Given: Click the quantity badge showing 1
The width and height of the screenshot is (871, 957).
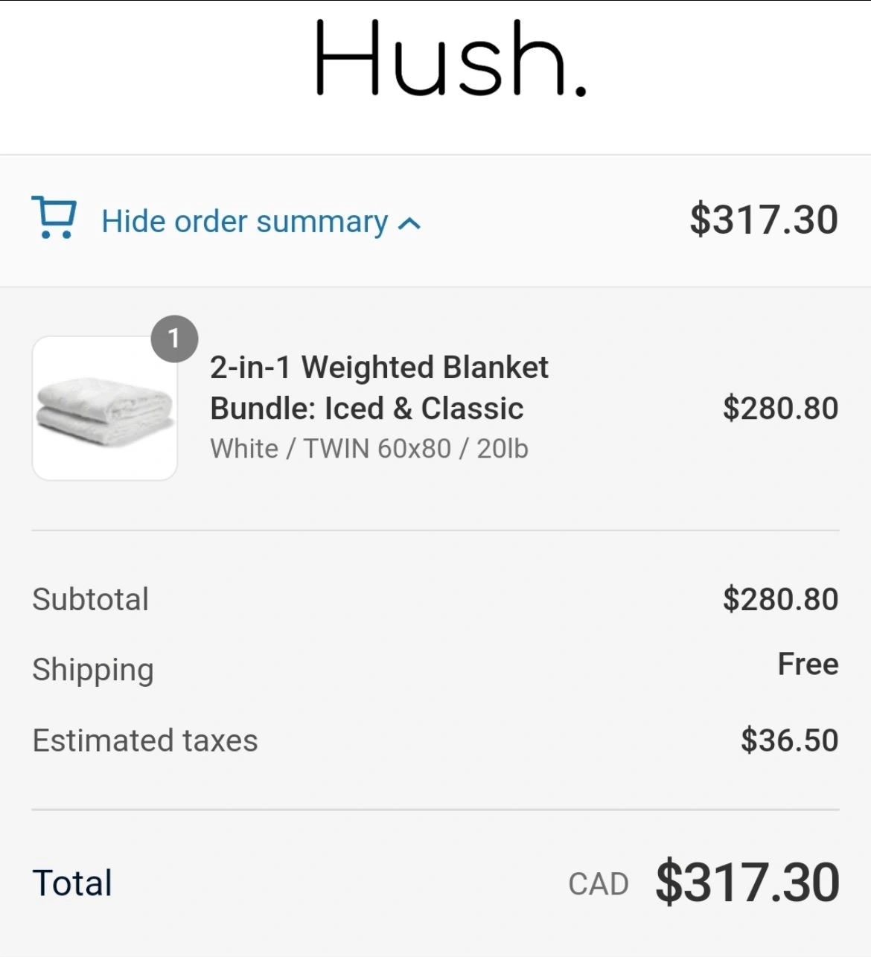Looking at the screenshot, I should [x=174, y=339].
